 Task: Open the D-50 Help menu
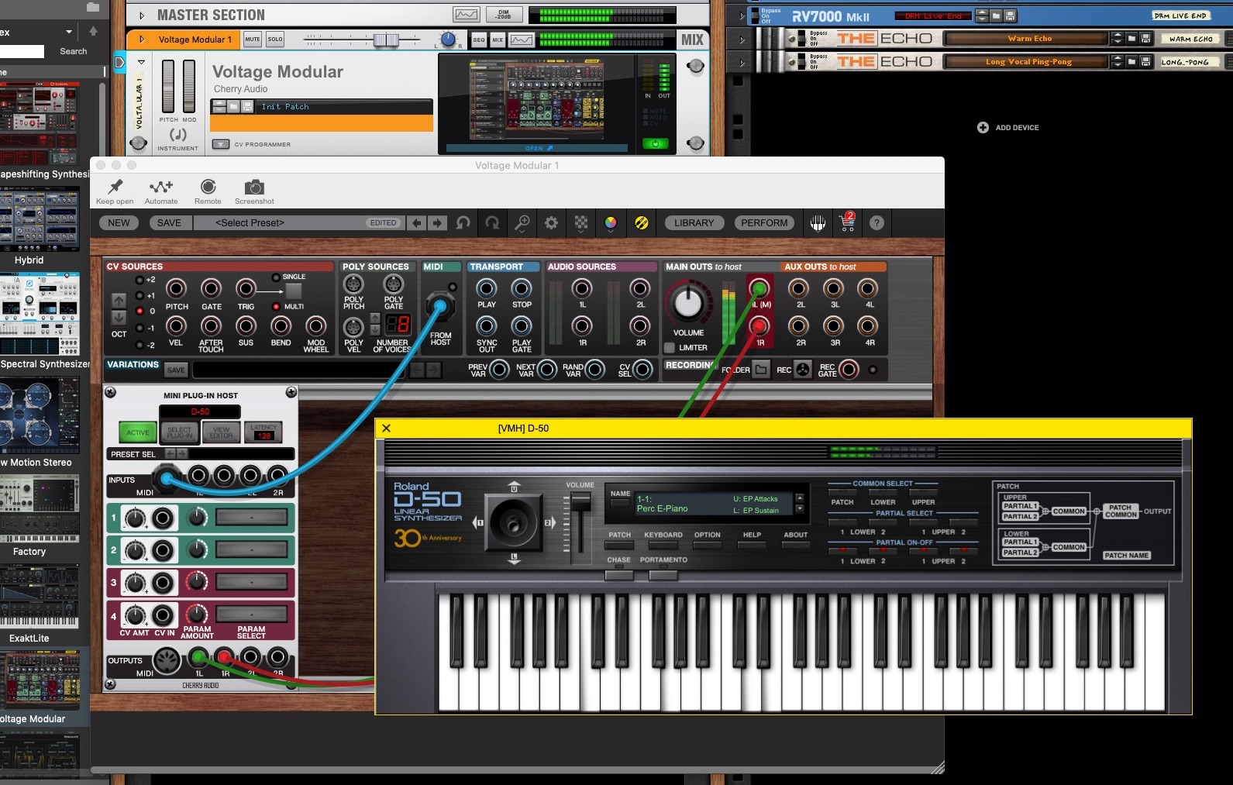(x=752, y=545)
